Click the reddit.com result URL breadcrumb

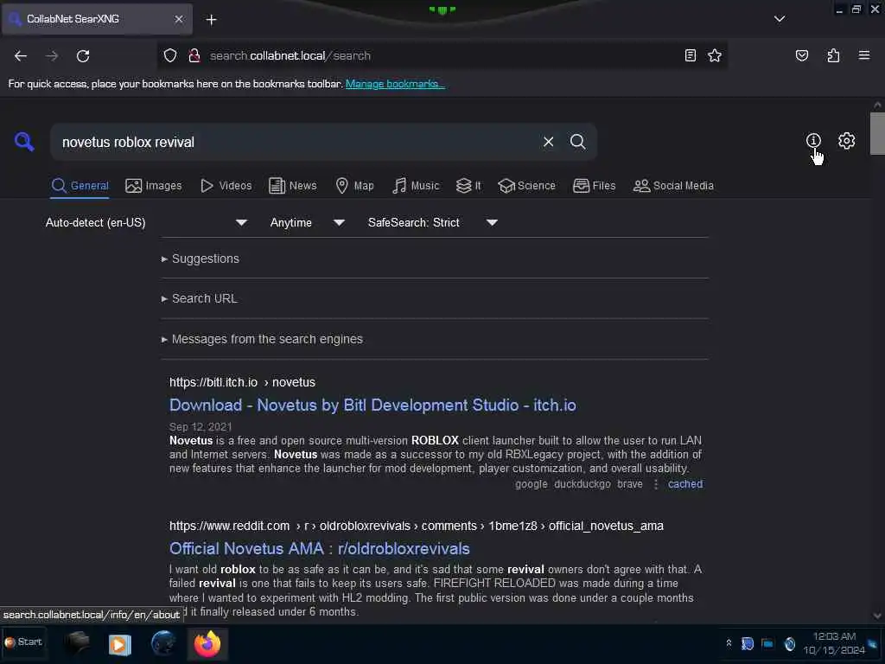click(x=417, y=527)
